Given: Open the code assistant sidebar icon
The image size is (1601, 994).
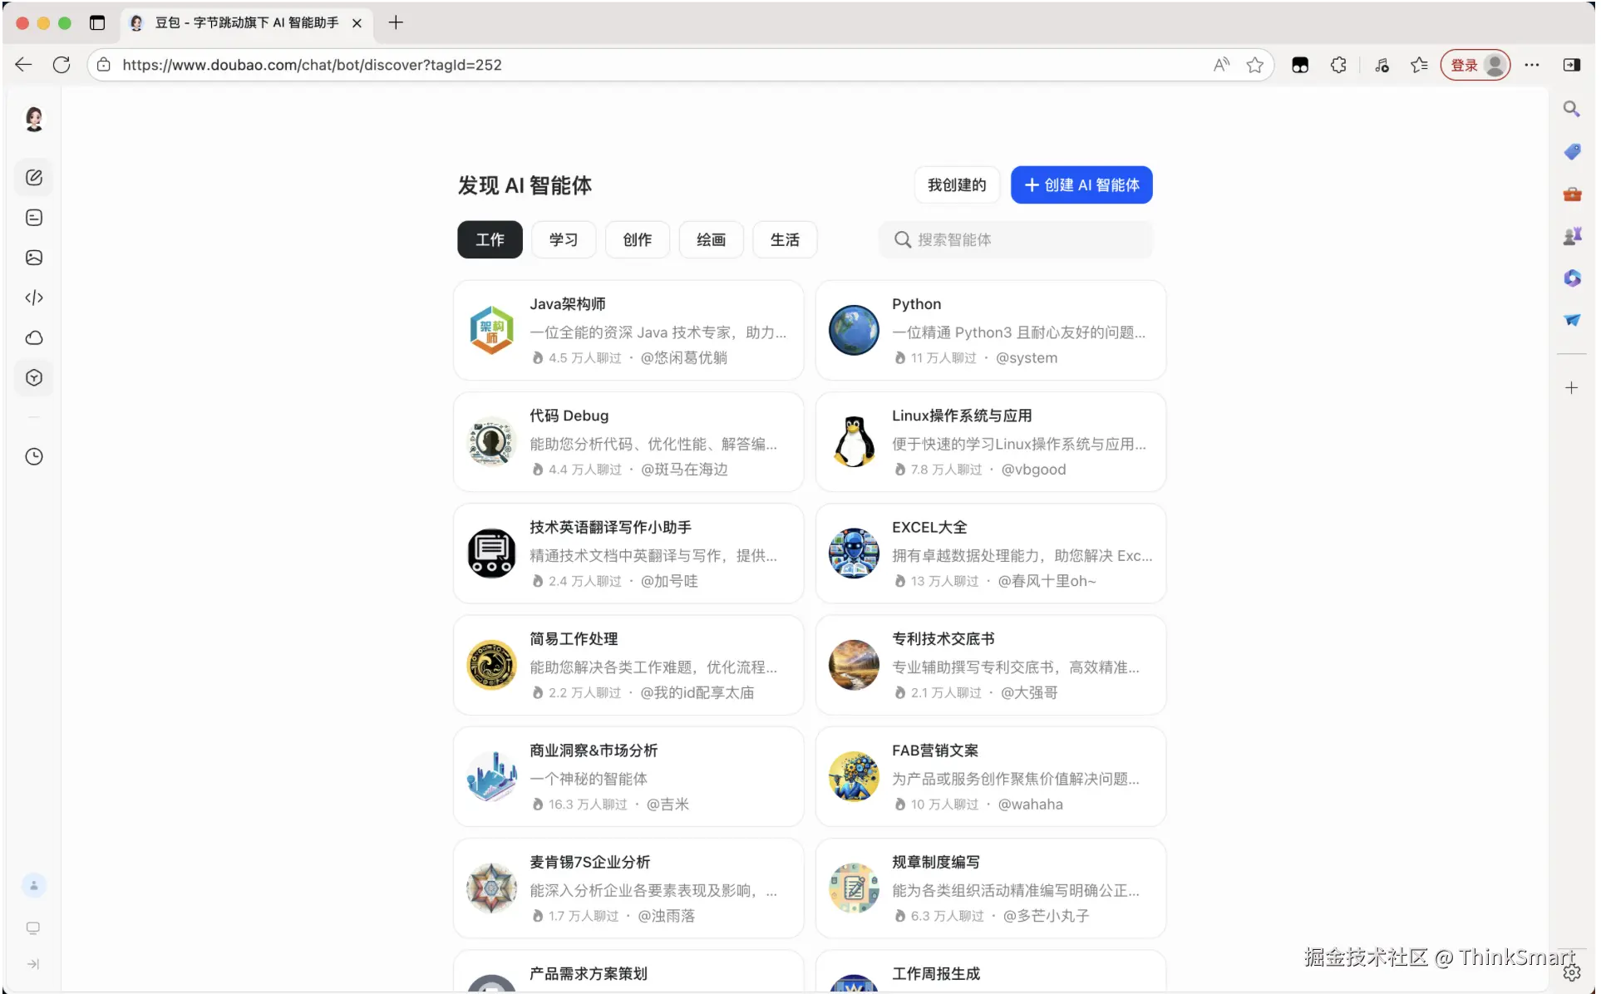Looking at the screenshot, I should [x=34, y=298].
